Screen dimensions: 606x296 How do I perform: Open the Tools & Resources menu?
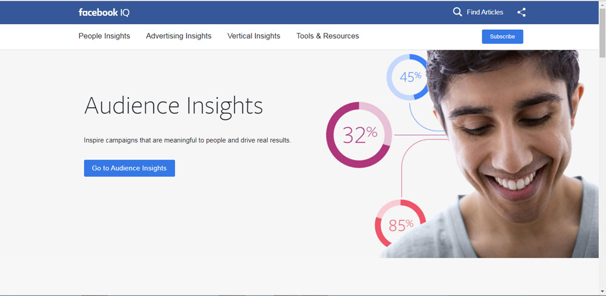pos(327,36)
